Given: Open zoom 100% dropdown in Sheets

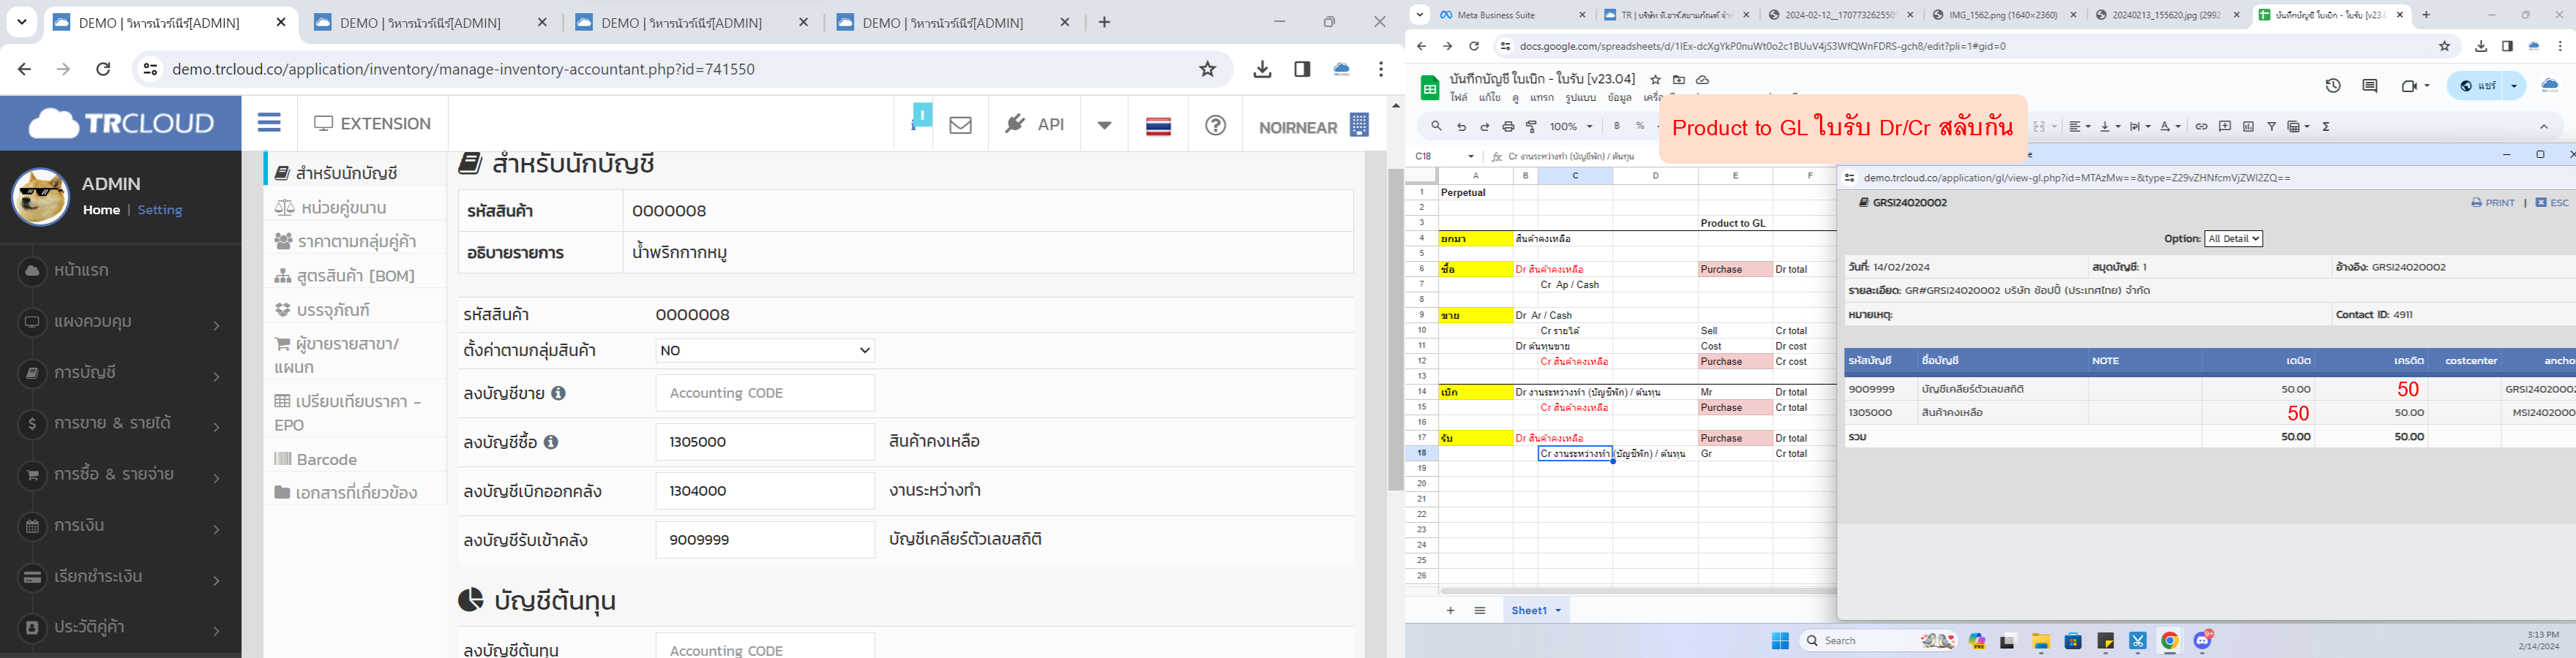Looking at the screenshot, I should coord(1571,126).
